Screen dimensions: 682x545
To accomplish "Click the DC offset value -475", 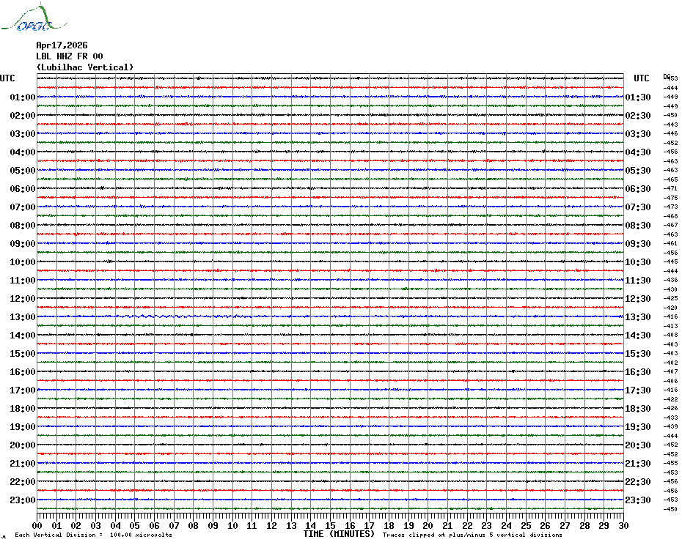I will pos(670,198).
